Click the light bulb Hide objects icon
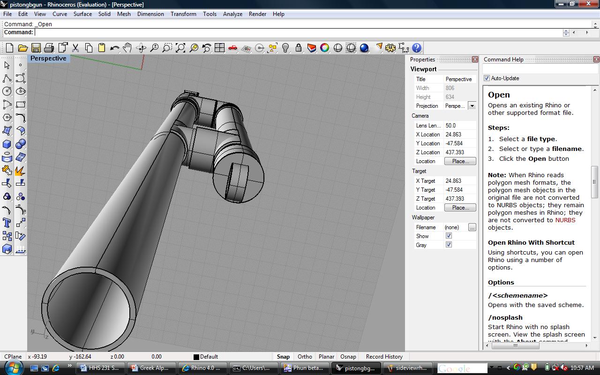The height and width of the screenshot is (375, 600). 285,48
